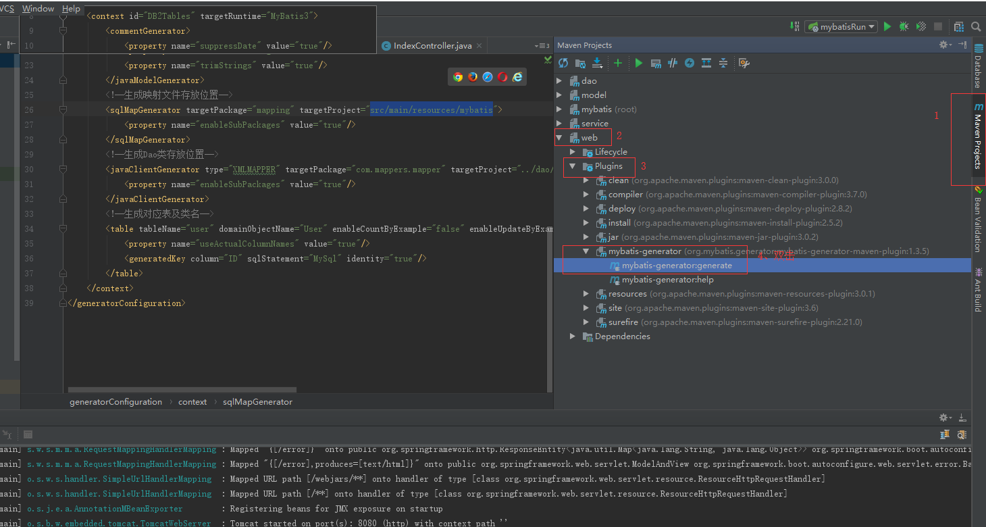Collapse all nodes in Maven tree
986x527 pixels.
(x=723, y=63)
